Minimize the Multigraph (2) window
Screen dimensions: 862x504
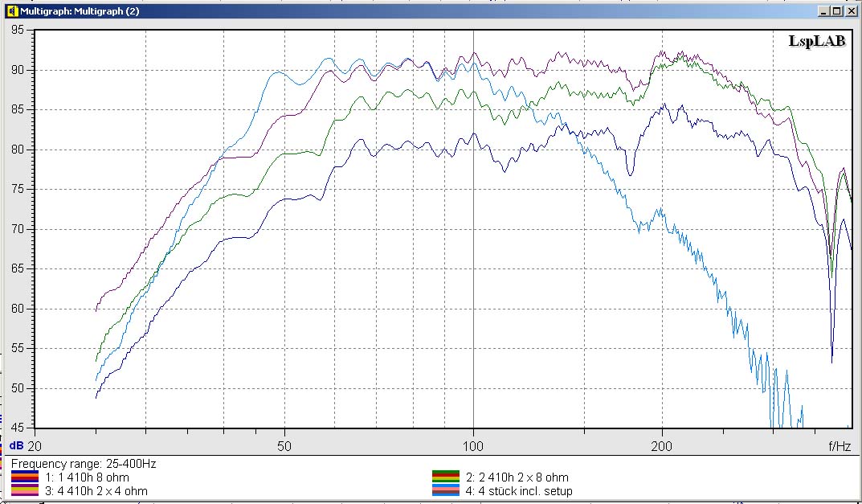(823, 11)
